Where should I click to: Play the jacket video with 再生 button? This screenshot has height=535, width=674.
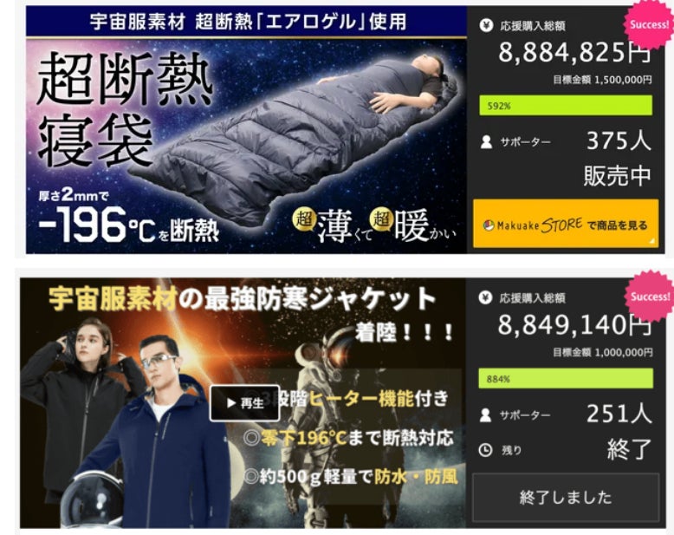tap(244, 403)
